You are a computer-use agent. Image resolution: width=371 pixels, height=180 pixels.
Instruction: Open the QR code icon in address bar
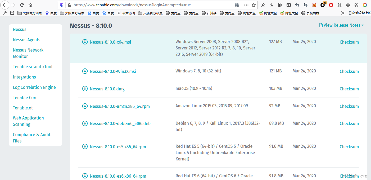pos(237,5)
